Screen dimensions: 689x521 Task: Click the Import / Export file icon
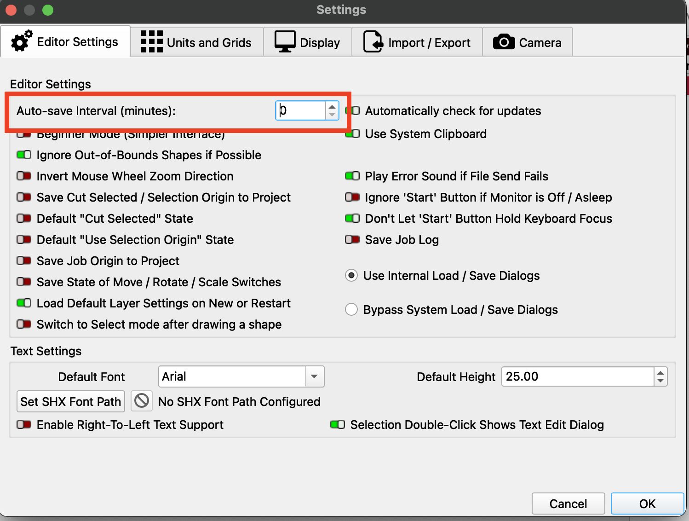[x=373, y=42]
